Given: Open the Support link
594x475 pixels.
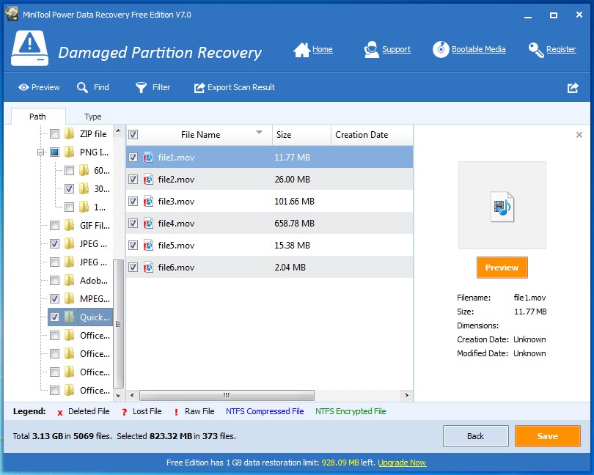Looking at the screenshot, I should click(396, 49).
